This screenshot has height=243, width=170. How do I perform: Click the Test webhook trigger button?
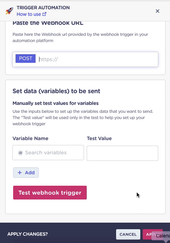[x=50, y=193]
